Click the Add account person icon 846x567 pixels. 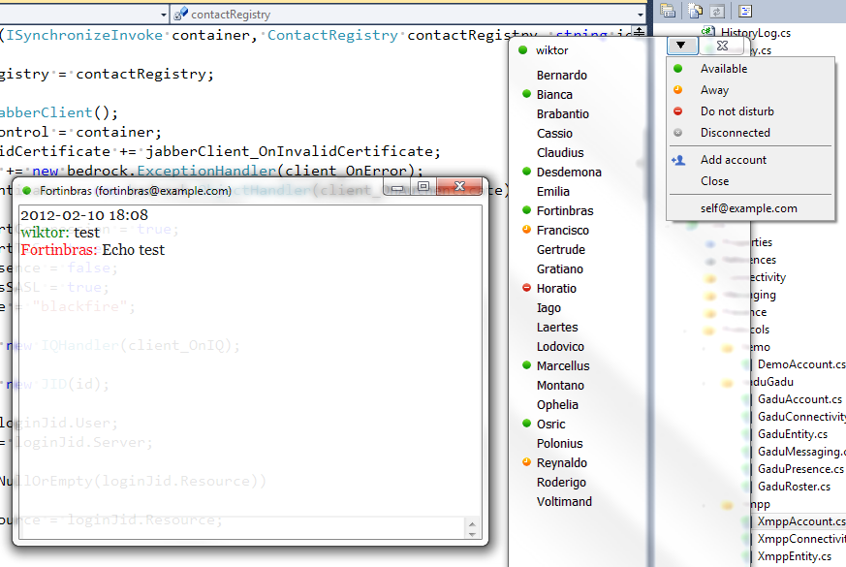[678, 157]
